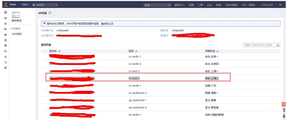The image size is (286, 120).
Task: Click the ap-southeast-1 project cell
Action: pyautogui.click(x=137, y=100)
